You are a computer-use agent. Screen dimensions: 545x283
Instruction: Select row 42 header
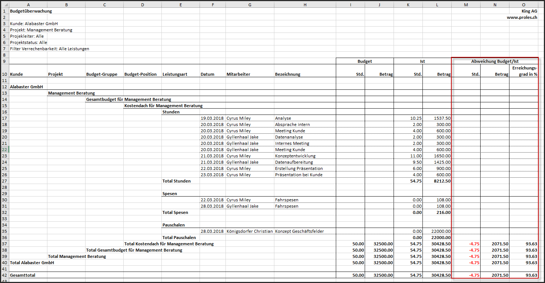(x=4, y=275)
